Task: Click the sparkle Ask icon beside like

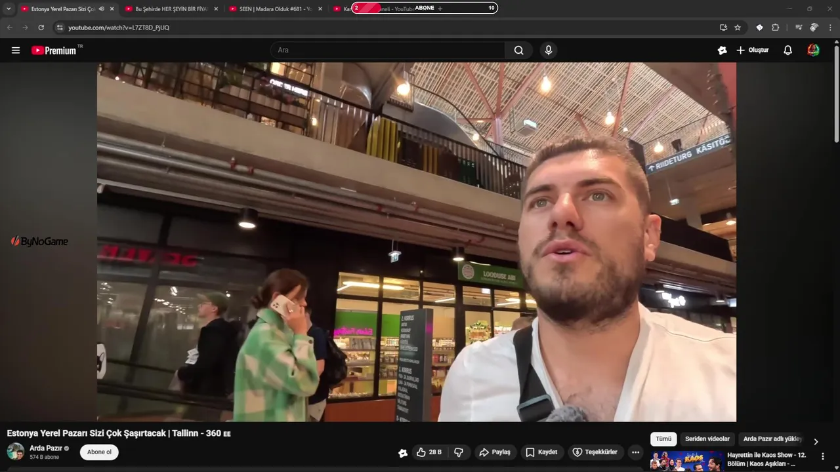Action: pyautogui.click(x=403, y=452)
